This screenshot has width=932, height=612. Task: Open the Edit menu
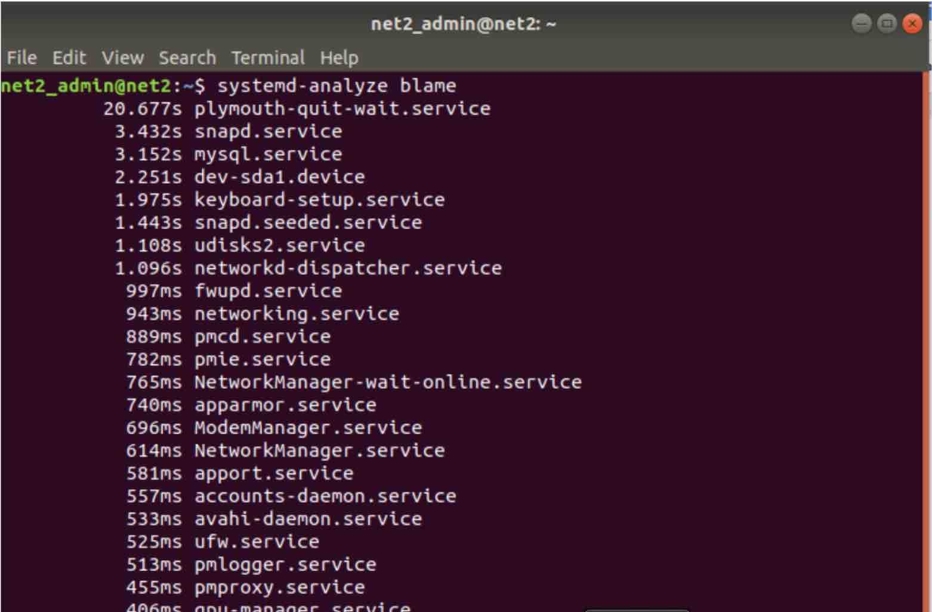69,58
